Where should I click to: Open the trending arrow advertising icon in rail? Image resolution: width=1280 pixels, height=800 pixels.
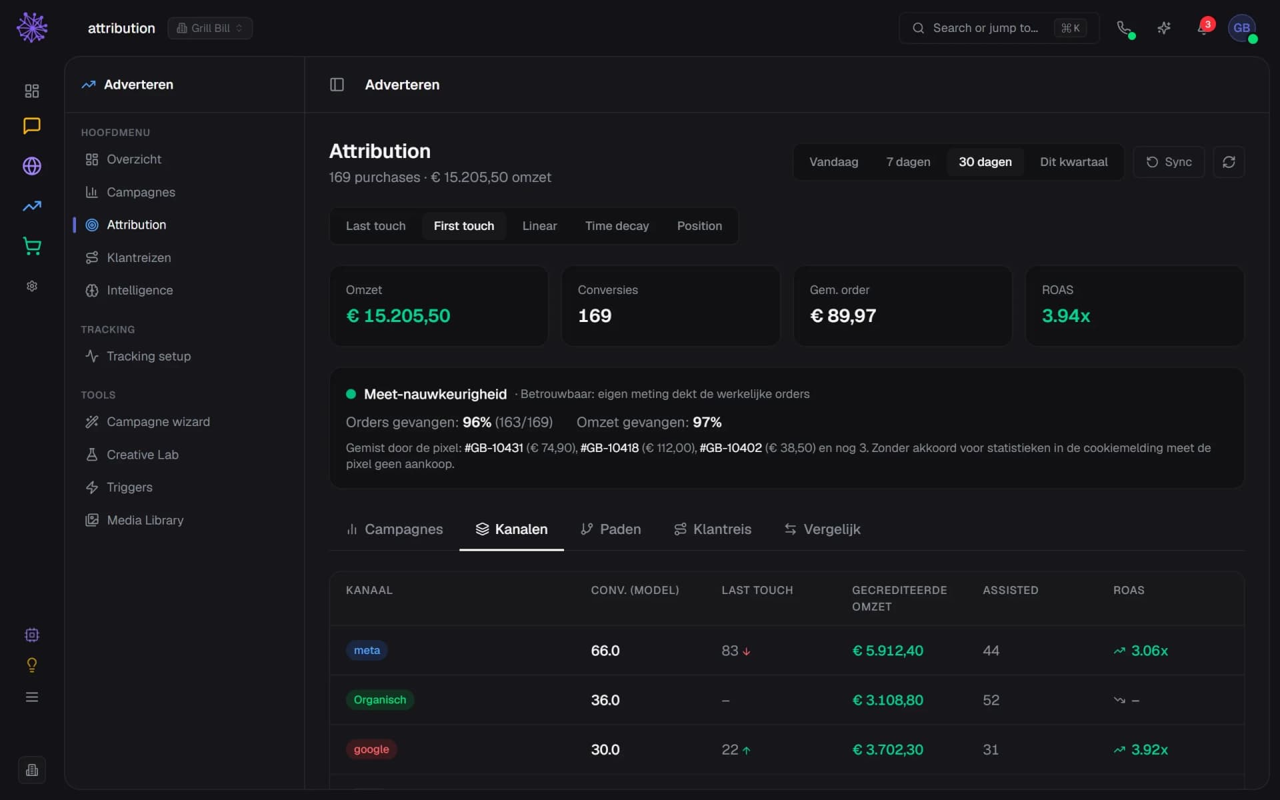32,206
